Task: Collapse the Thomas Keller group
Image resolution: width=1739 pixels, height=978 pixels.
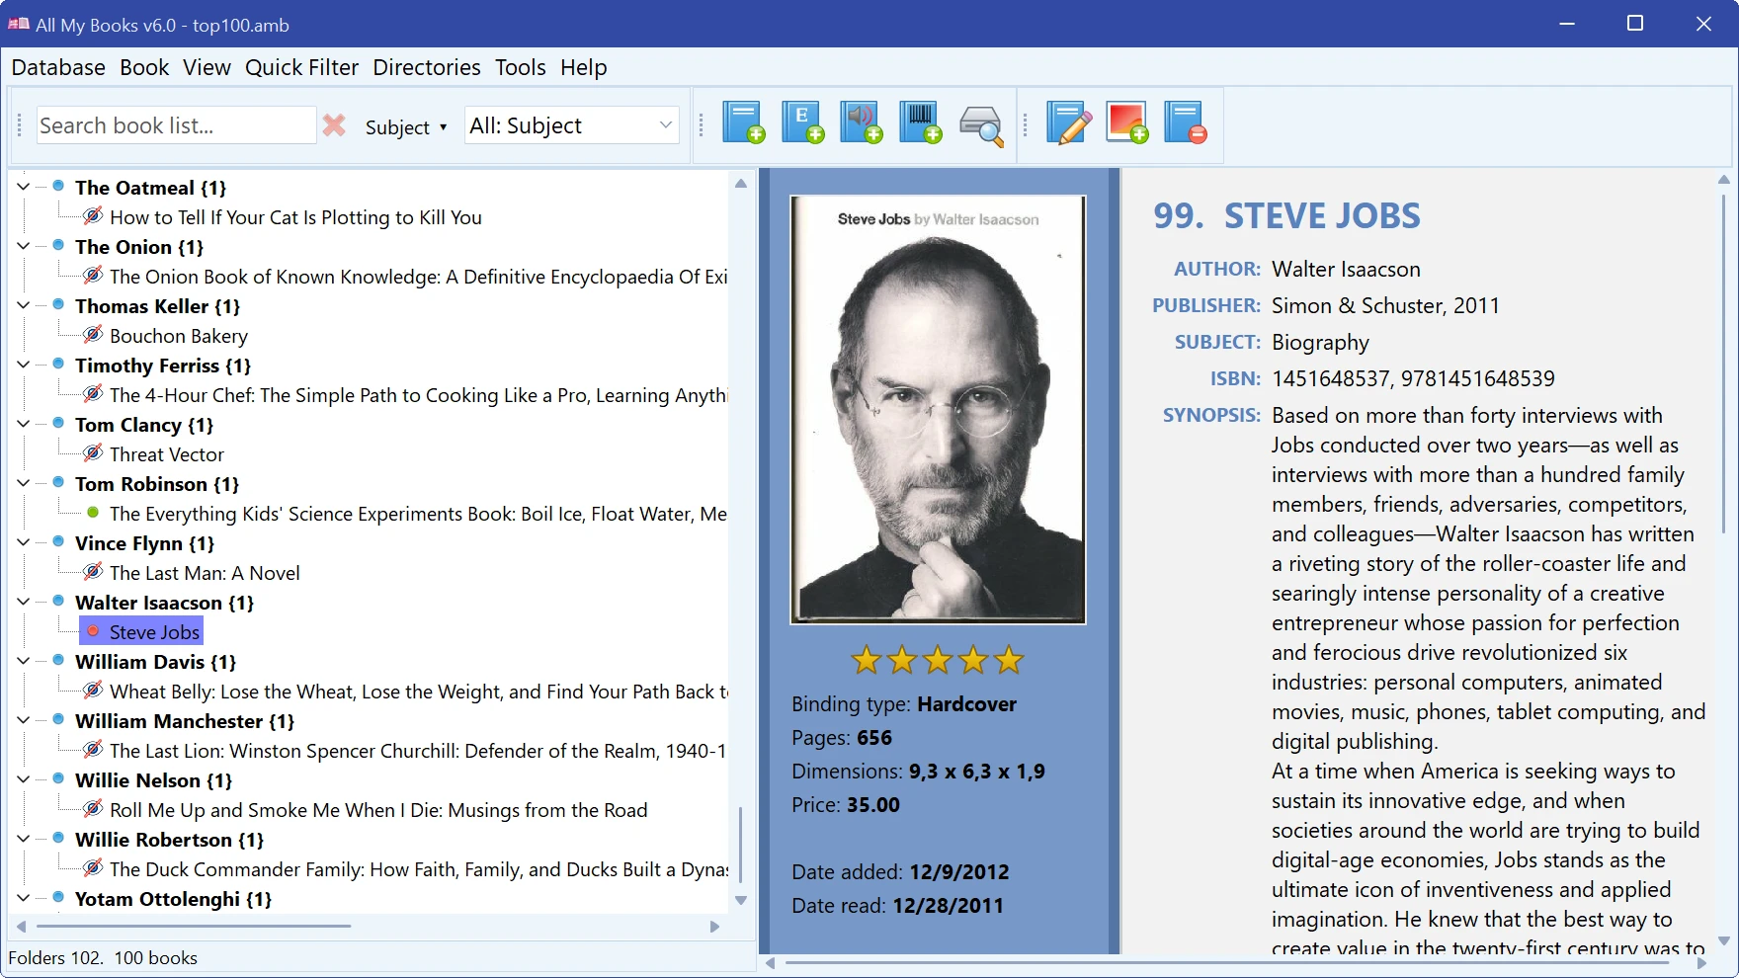Action: click(23, 305)
